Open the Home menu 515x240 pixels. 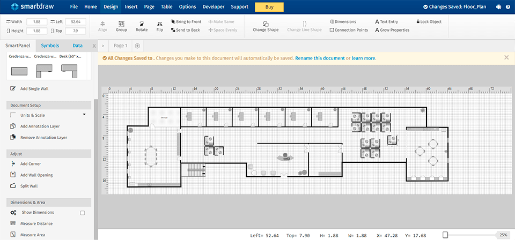click(91, 6)
